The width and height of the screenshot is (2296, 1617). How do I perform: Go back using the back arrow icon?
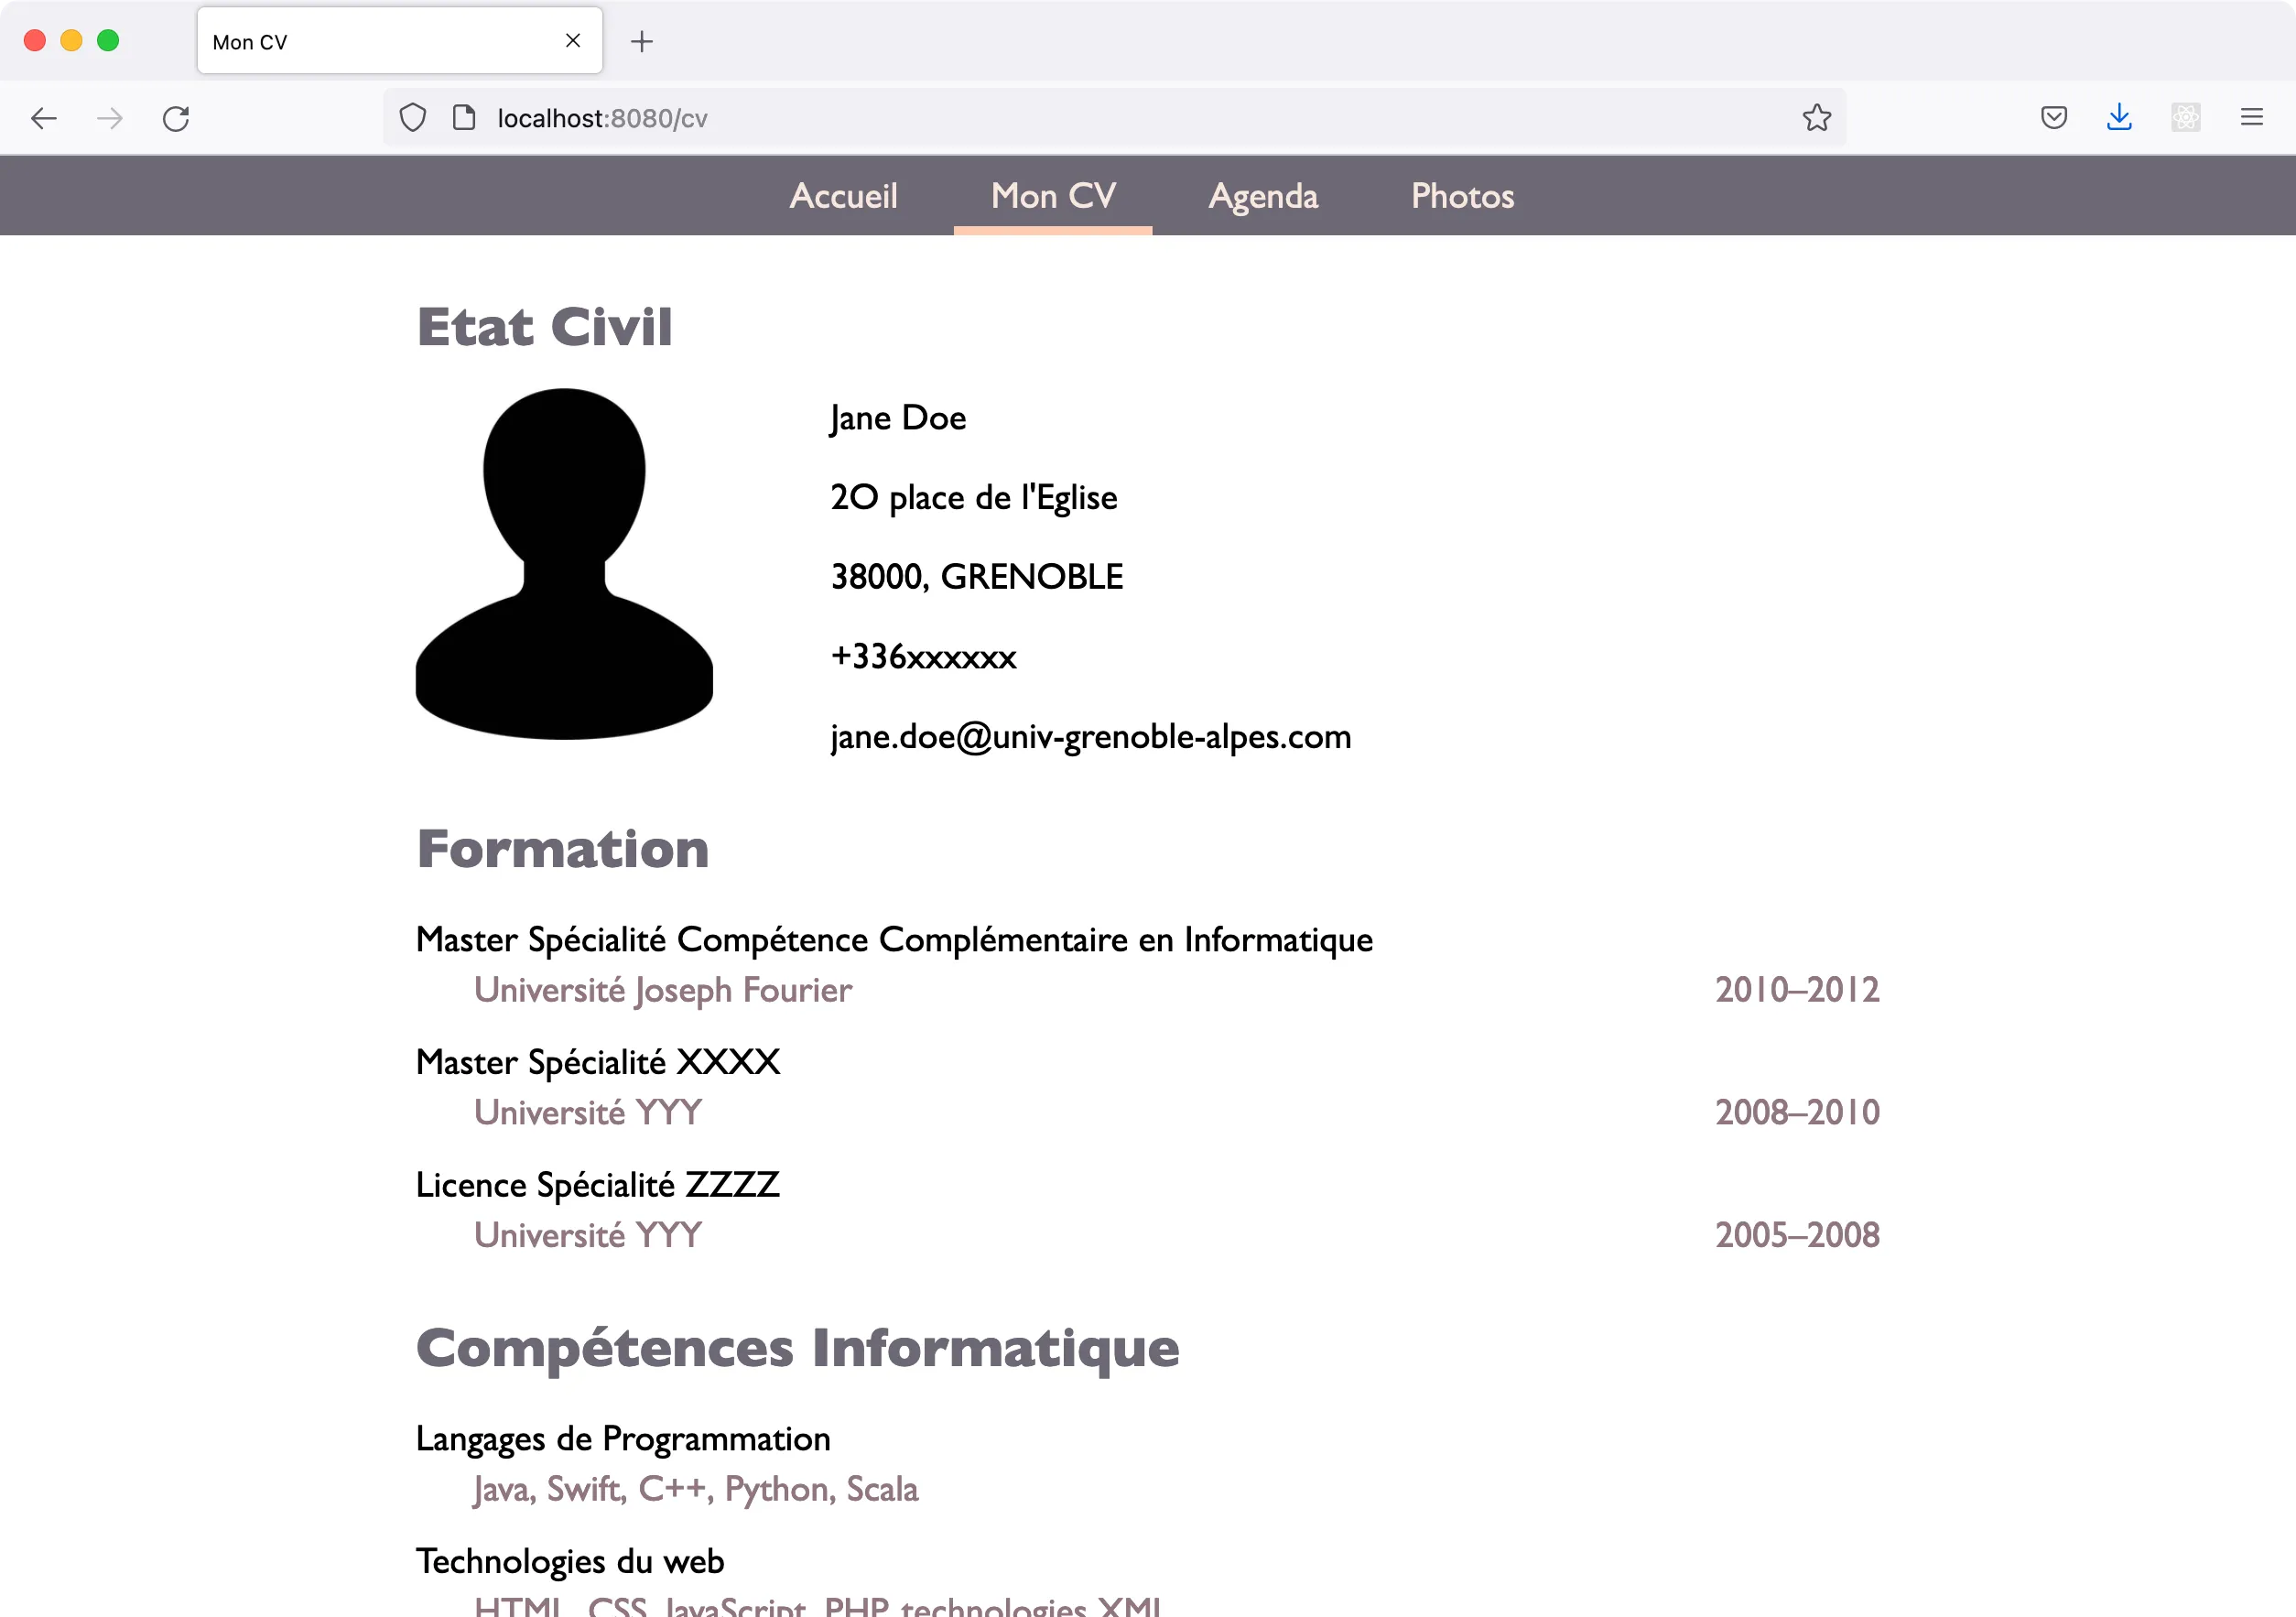click(44, 118)
